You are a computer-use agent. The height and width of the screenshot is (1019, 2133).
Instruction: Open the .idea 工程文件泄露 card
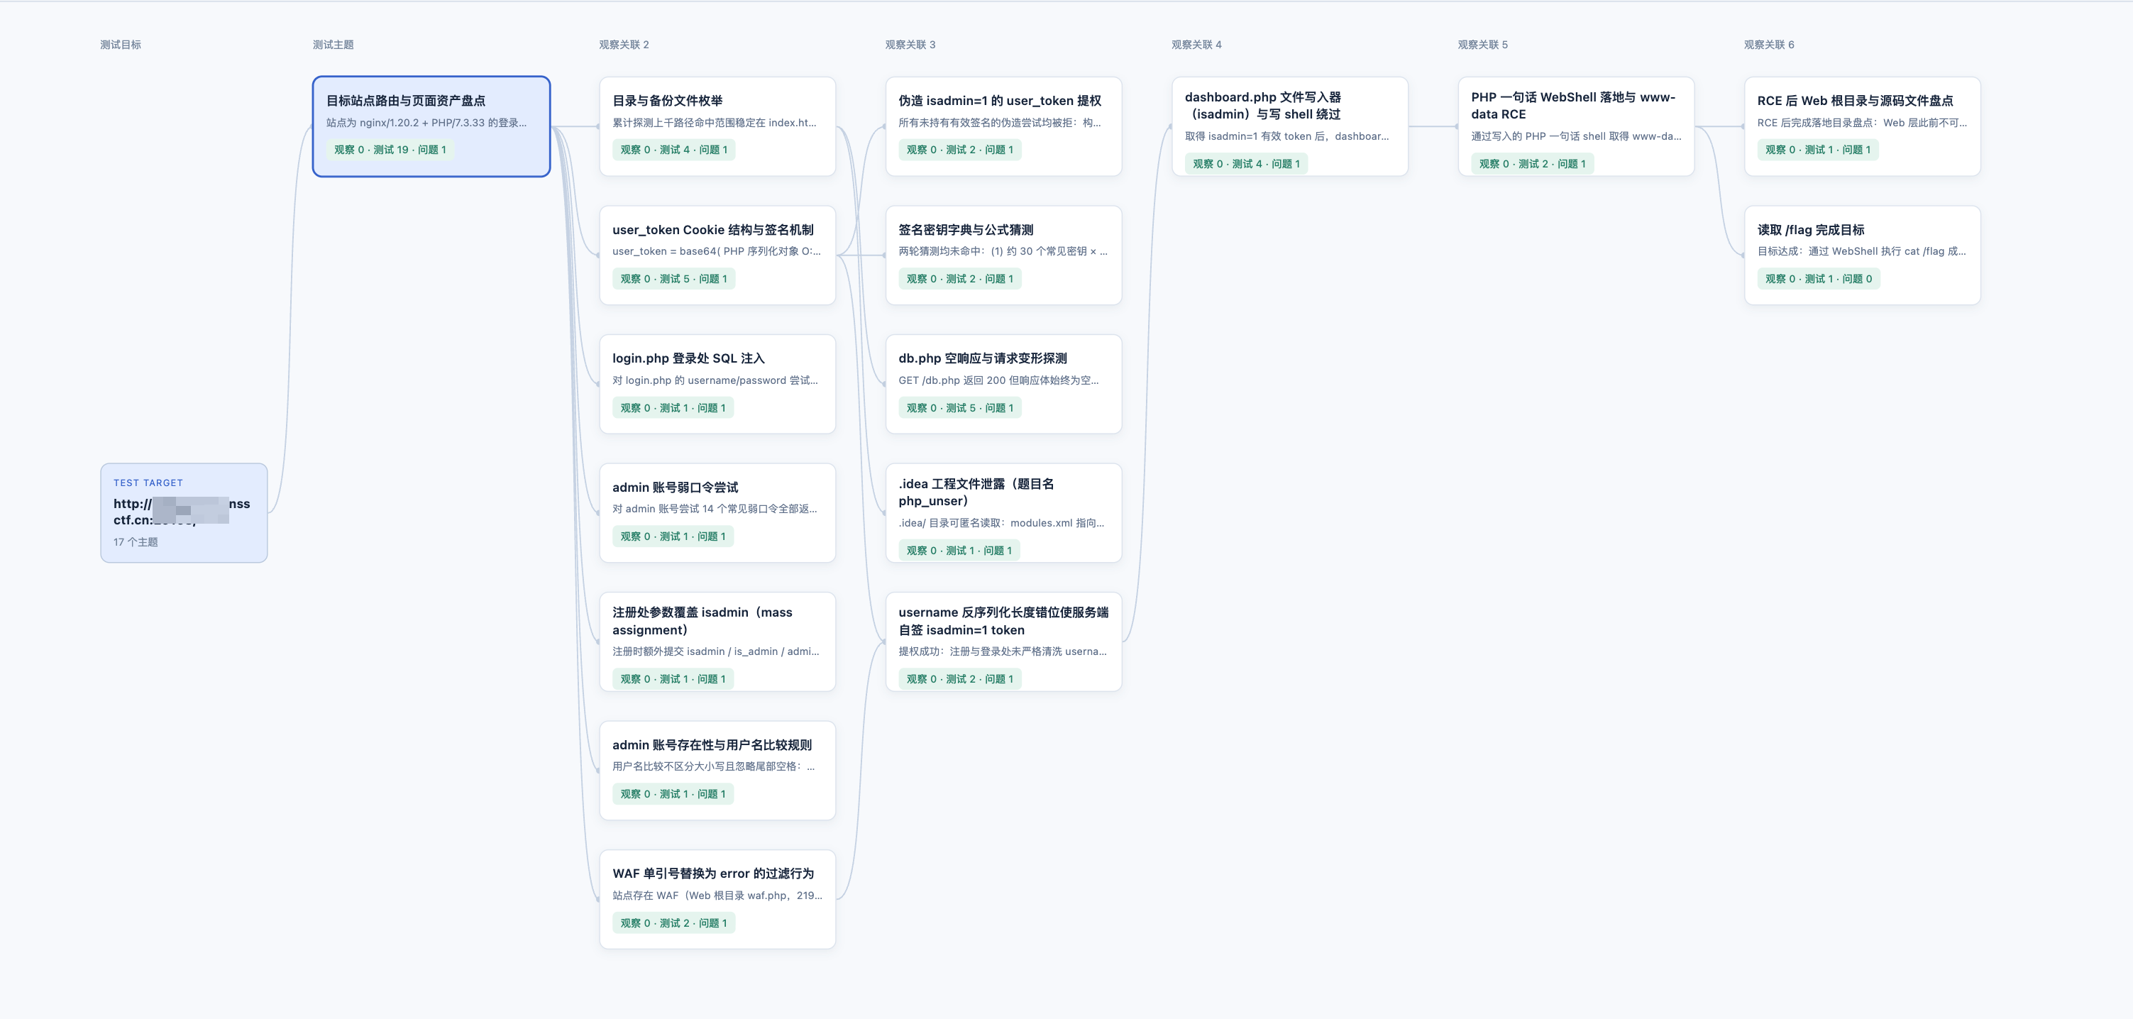point(1003,512)
